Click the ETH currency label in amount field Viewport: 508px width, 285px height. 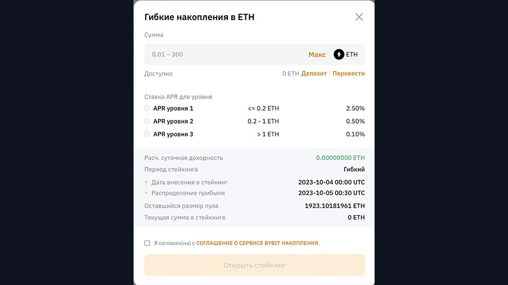352,54
